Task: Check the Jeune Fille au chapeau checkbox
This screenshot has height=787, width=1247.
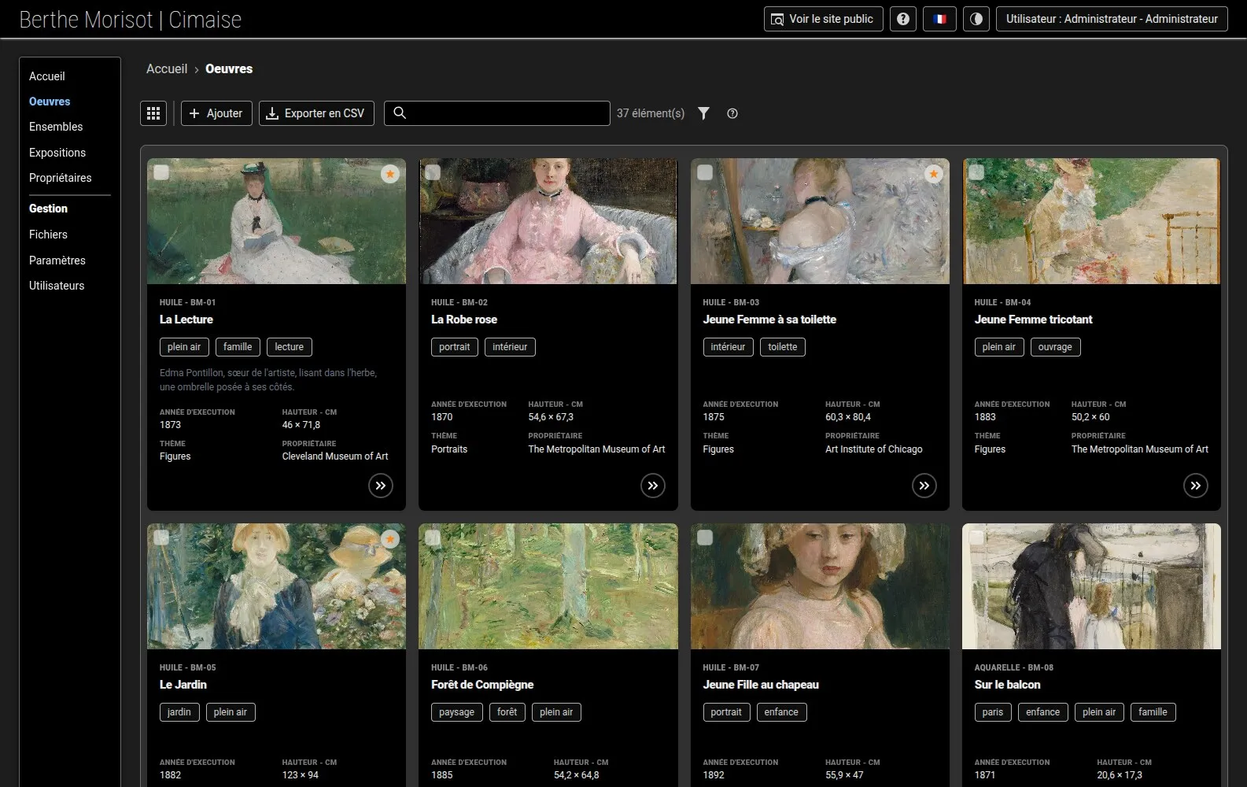Action: (705, 538)
